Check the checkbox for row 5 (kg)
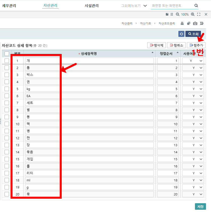211x212 pixels. click(x=7, y=89)
